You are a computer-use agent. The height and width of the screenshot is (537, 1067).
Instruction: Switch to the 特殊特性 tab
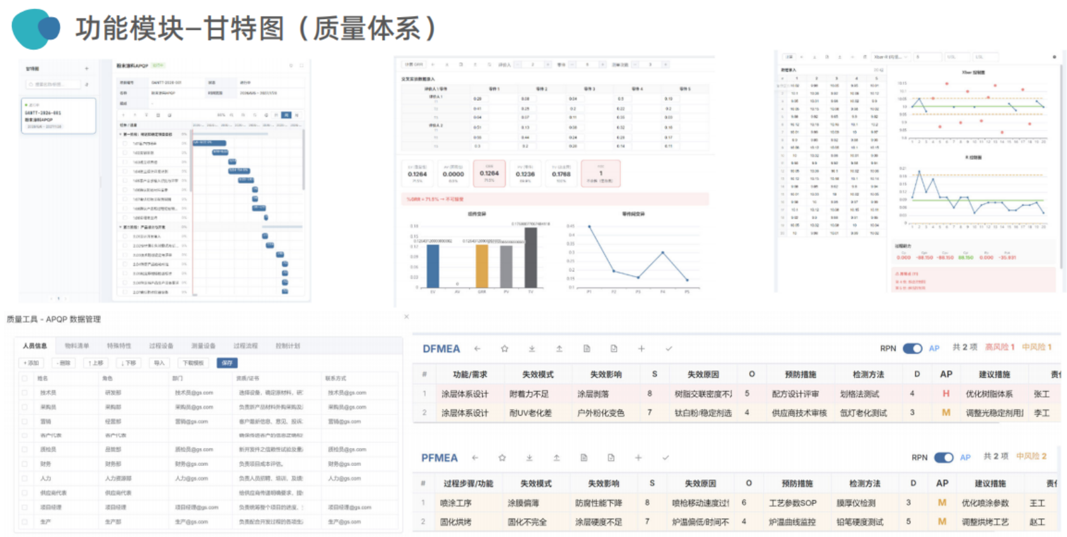[x=119, y=346]
